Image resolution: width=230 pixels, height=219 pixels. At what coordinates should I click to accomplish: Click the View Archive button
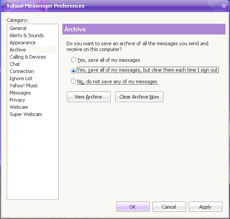tap(89, 97)
